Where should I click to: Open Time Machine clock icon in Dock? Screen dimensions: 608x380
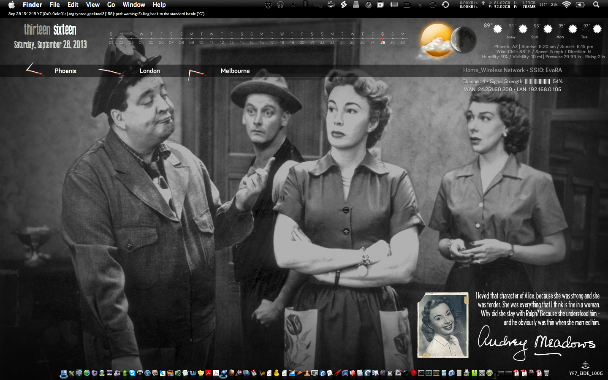489,373
